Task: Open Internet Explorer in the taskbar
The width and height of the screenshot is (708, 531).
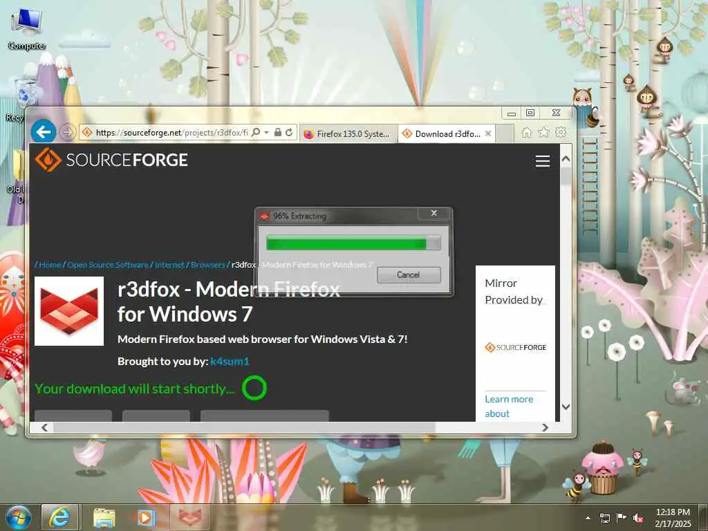Action: (60, 517)
